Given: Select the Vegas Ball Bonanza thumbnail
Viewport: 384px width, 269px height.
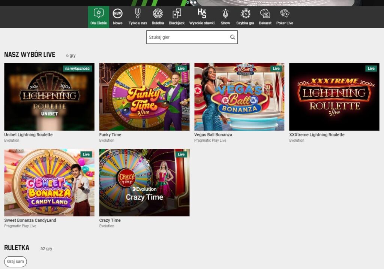Looking at the screenshot, I should click(x=239, y=97).
